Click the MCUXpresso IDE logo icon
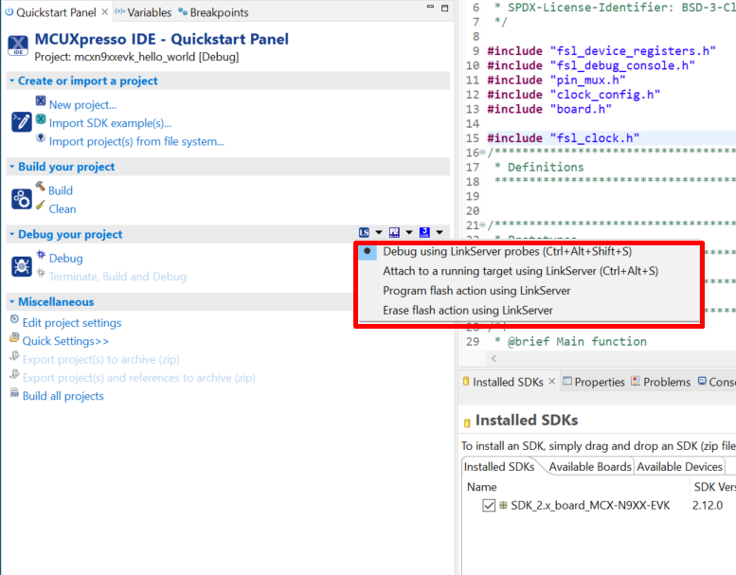 click(18, 46)
